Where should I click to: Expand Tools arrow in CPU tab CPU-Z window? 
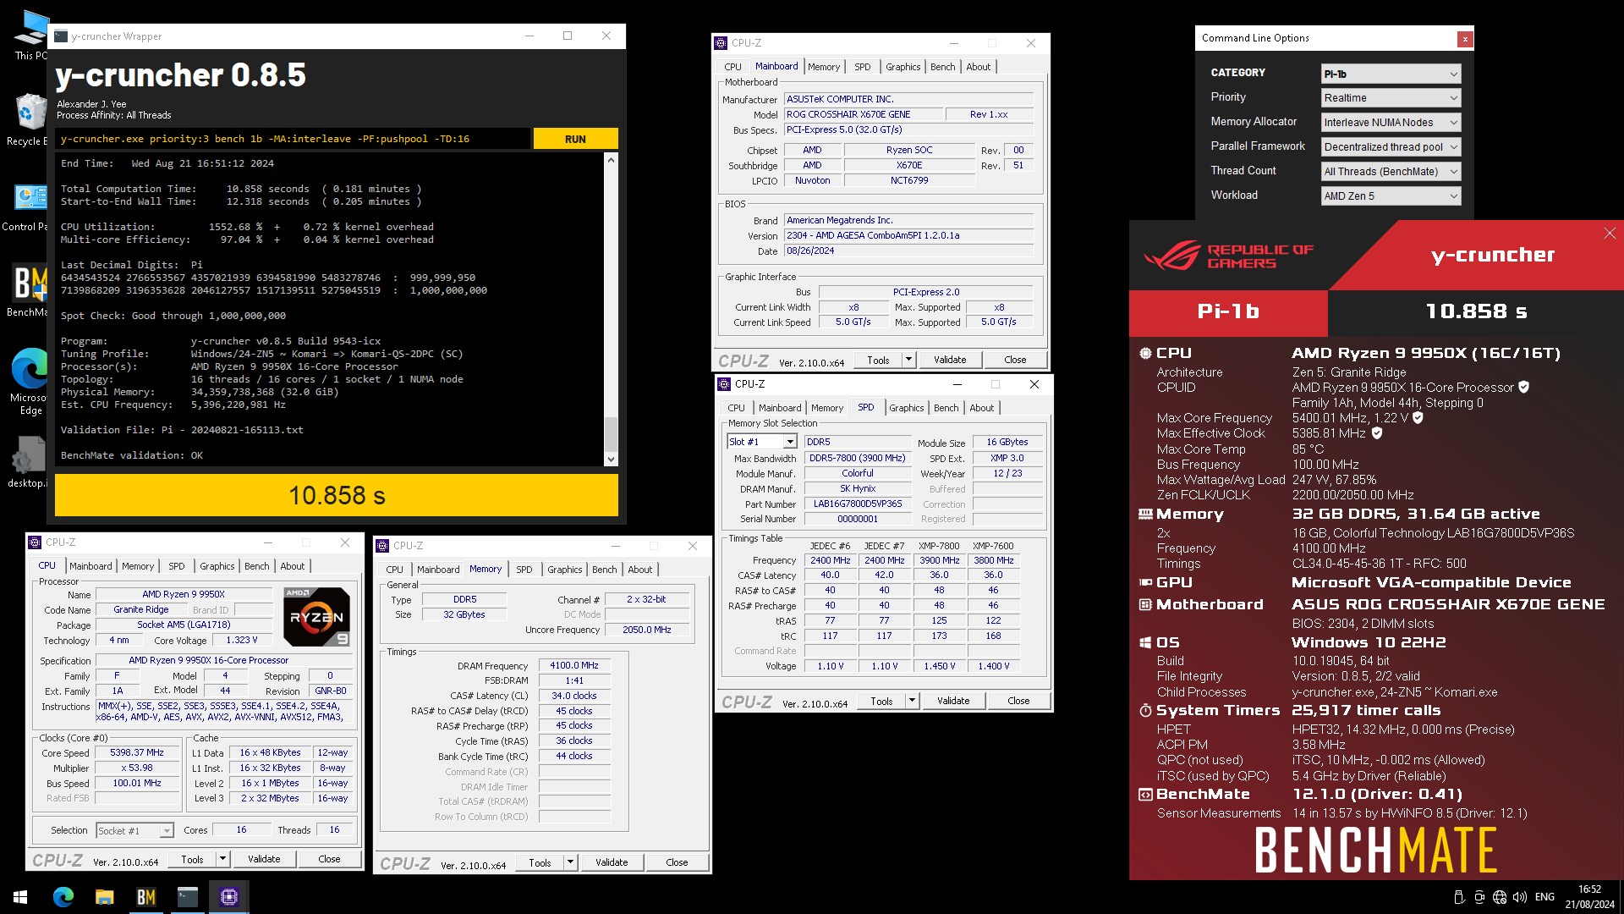tap(222, 859)
